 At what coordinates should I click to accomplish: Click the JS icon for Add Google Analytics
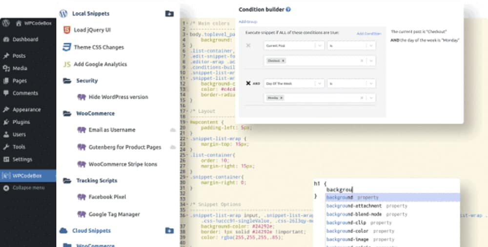[x=67, y=64]
